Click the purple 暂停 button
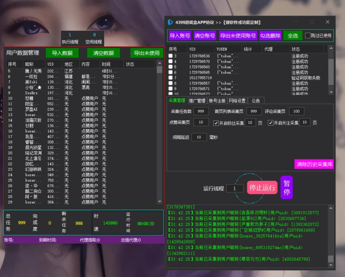This screenshot has width=345, height=277. point(286,187)
